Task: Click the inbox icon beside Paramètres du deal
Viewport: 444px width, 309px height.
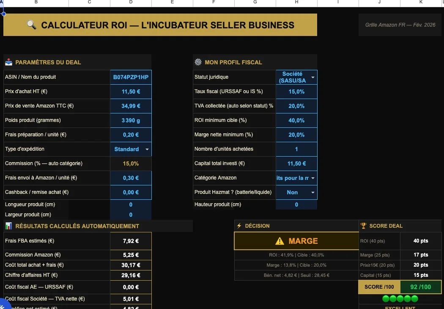Action: tap(9, 62)
